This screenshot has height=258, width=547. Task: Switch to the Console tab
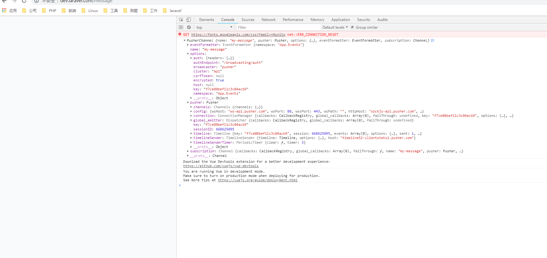point(228,20)
